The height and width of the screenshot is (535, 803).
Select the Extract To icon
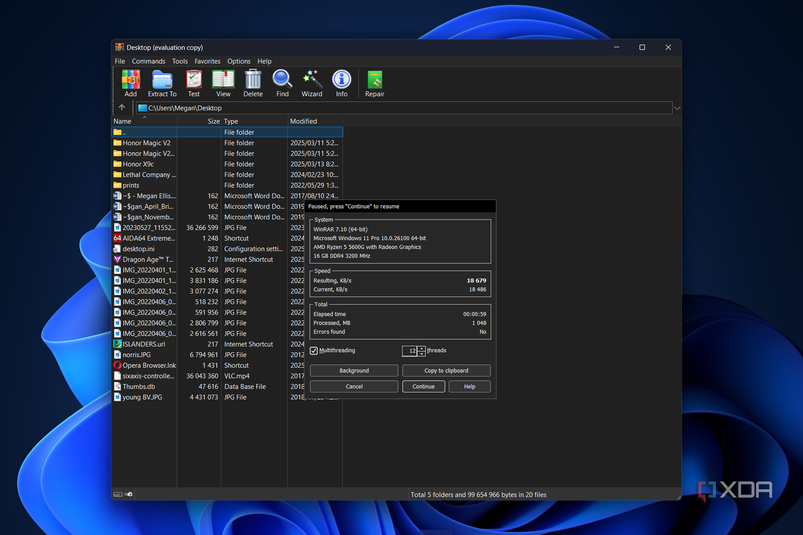(162, 83)
